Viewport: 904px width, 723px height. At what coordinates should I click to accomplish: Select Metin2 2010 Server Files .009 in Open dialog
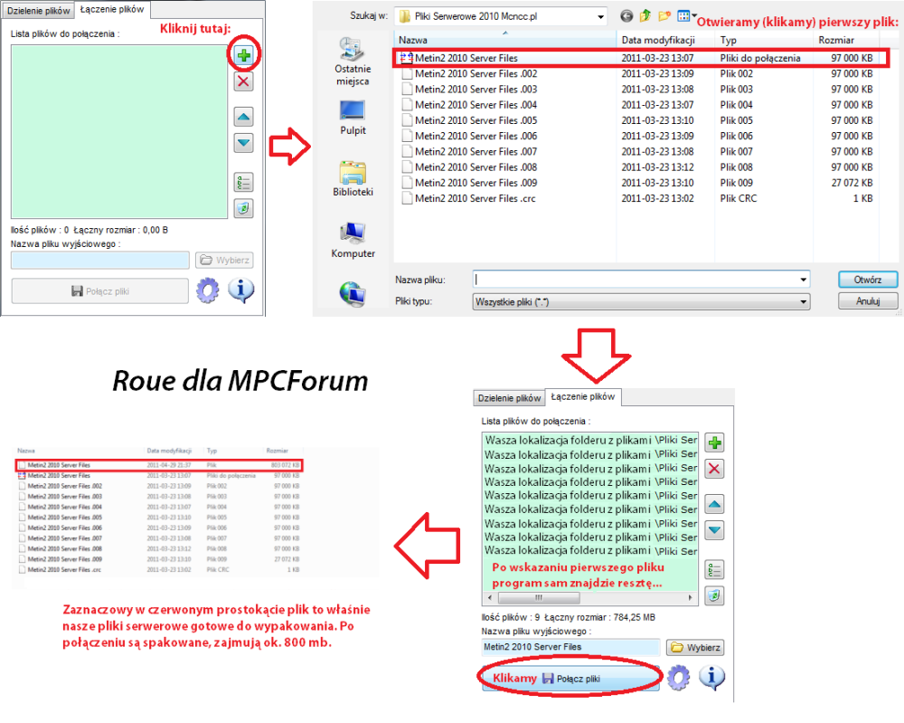coord(636,183)
